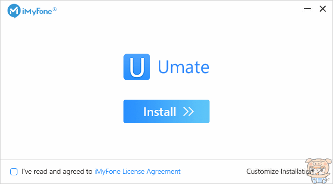
Task: Minimize the Umate installer window
Action: [x=307, y=9]
